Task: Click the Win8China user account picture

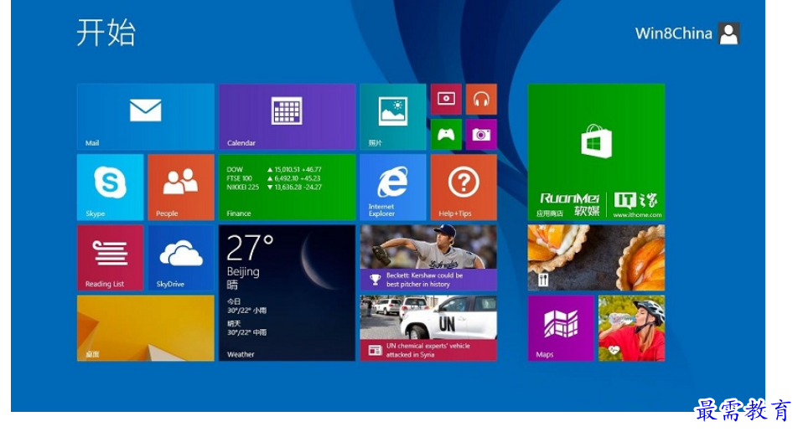Action: click(x=728, y=33)
